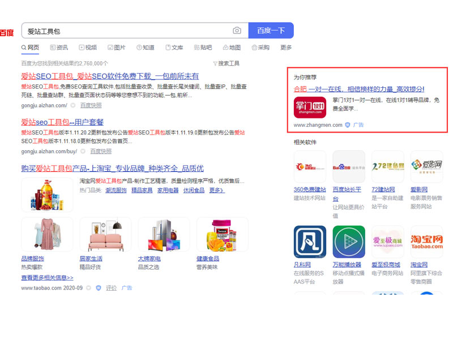Open the 万能播放器 green play icon
This screenshot has height=340, width=453.
pos(349,242)
